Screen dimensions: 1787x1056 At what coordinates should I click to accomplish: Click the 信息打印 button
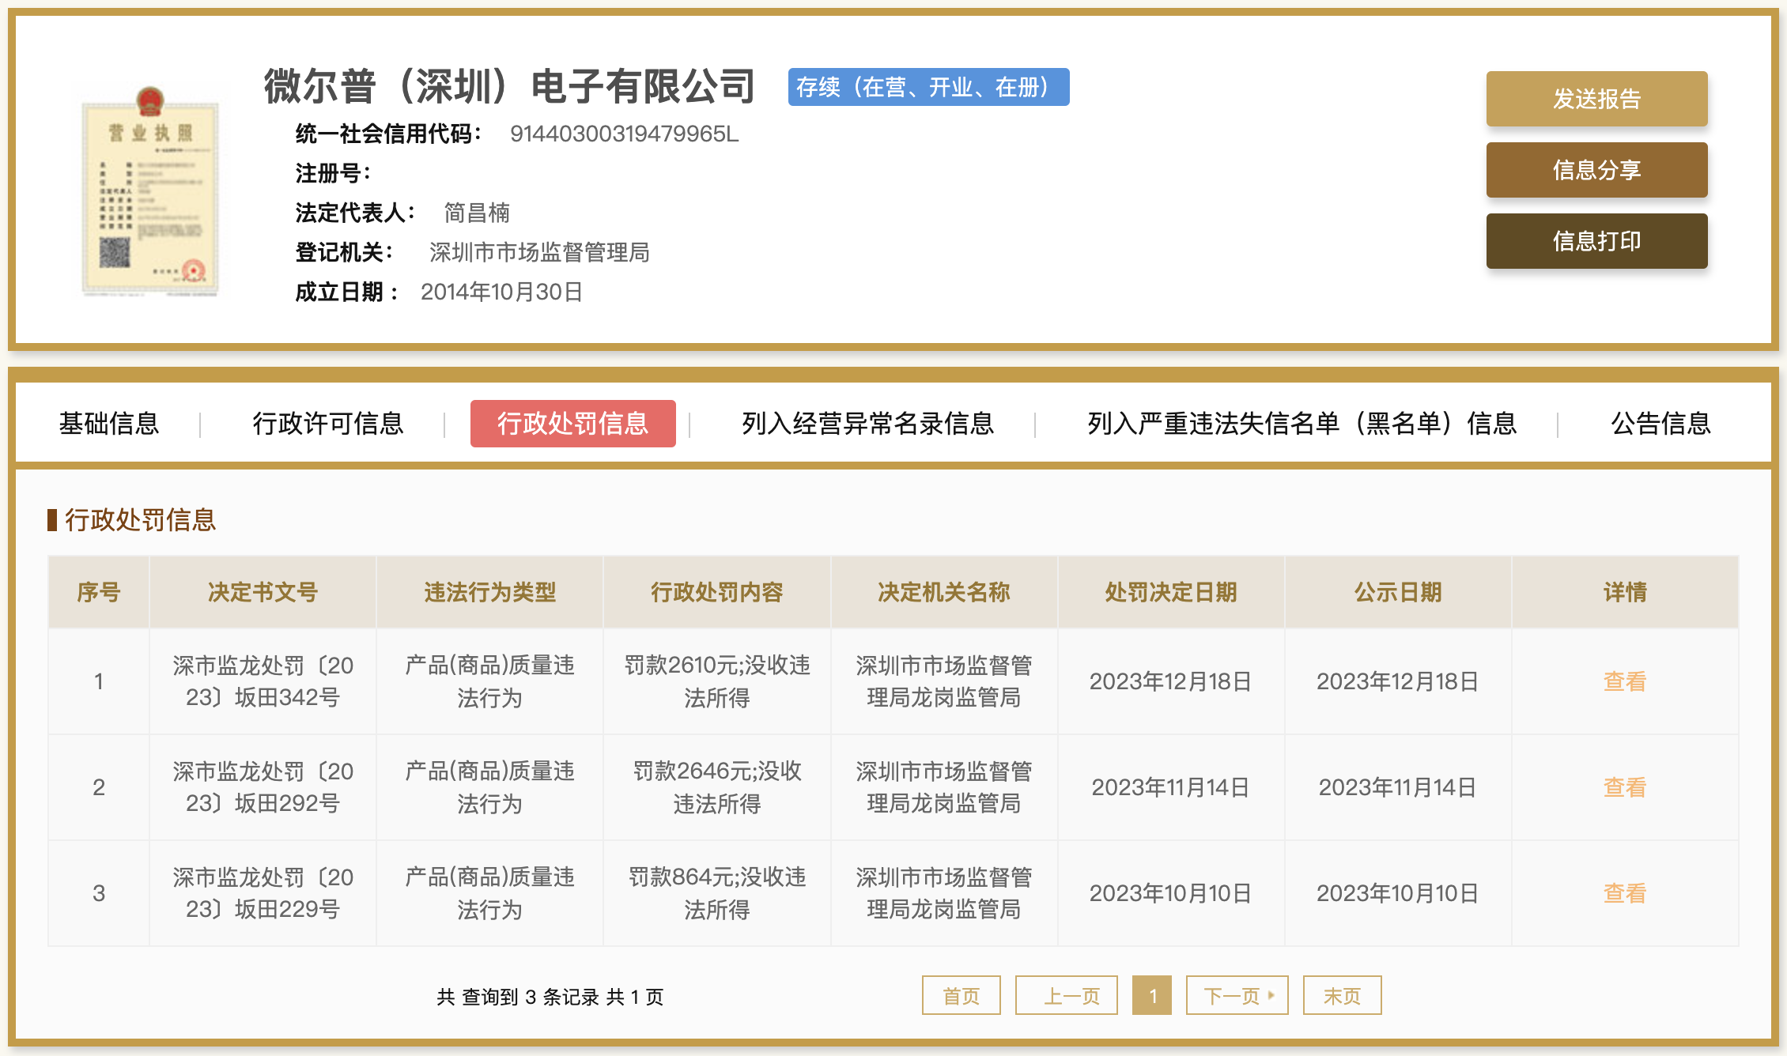click(x=1596, y=241)
